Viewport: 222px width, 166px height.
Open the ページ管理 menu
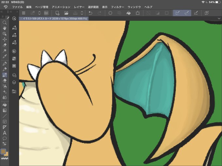(x=42, y=7)
